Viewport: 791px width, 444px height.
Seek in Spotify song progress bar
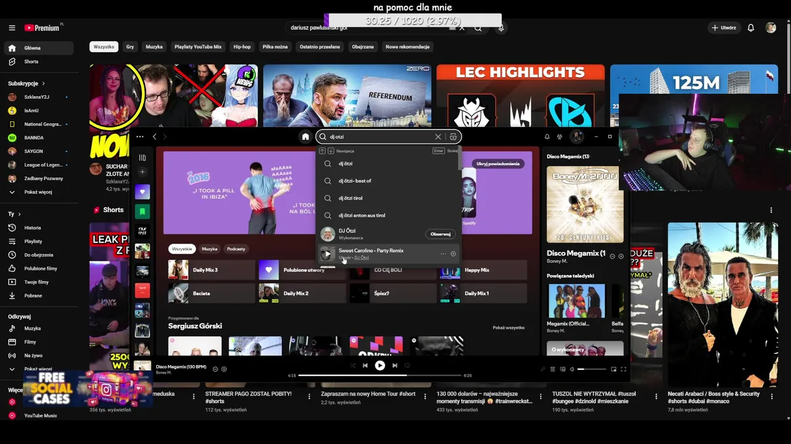click(x=380, y=375)
